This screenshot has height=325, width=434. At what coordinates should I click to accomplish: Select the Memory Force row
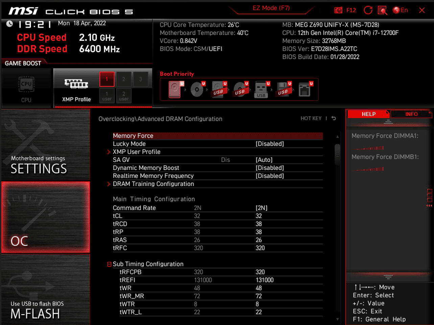click(218, 136)
